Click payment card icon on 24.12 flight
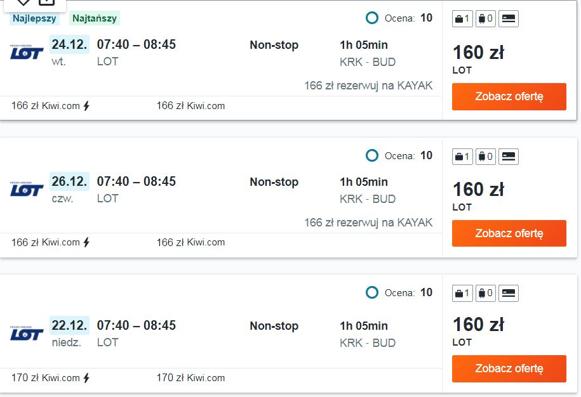The width and height of the screenshot is (581, 397). 509,18
